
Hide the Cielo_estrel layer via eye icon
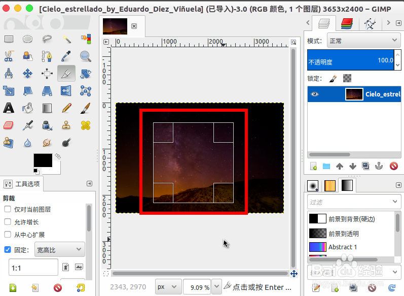point(315,94)
